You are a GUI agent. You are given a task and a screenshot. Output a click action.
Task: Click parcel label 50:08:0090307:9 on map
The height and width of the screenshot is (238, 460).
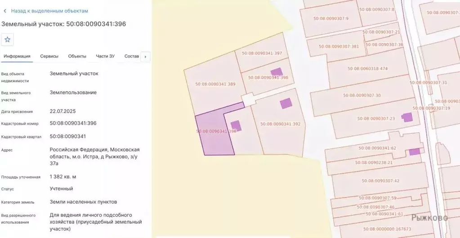tap(331, 18)
